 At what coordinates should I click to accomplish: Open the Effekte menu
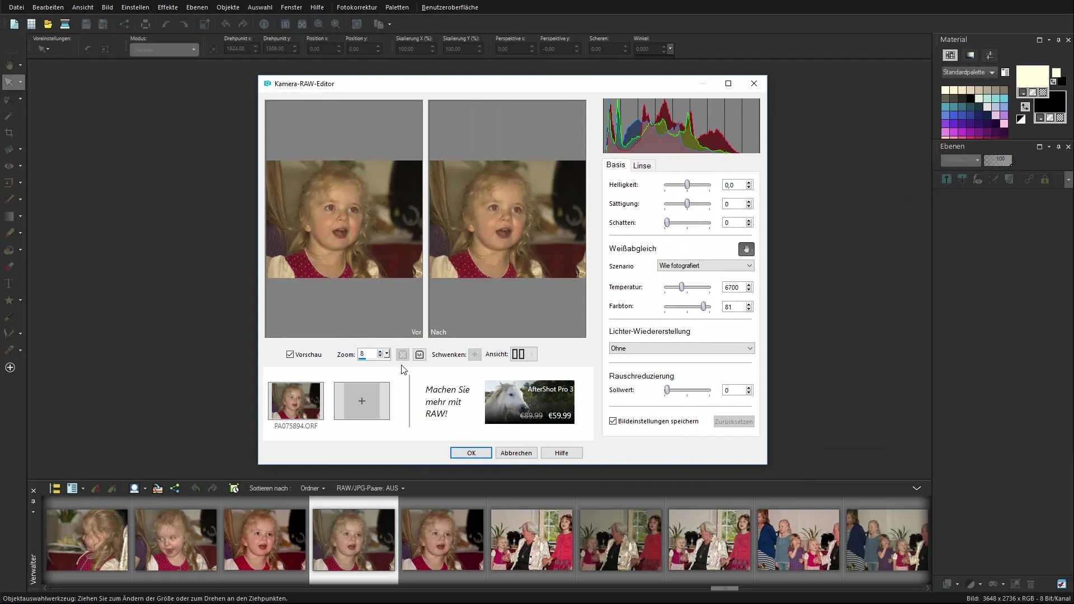168,7
